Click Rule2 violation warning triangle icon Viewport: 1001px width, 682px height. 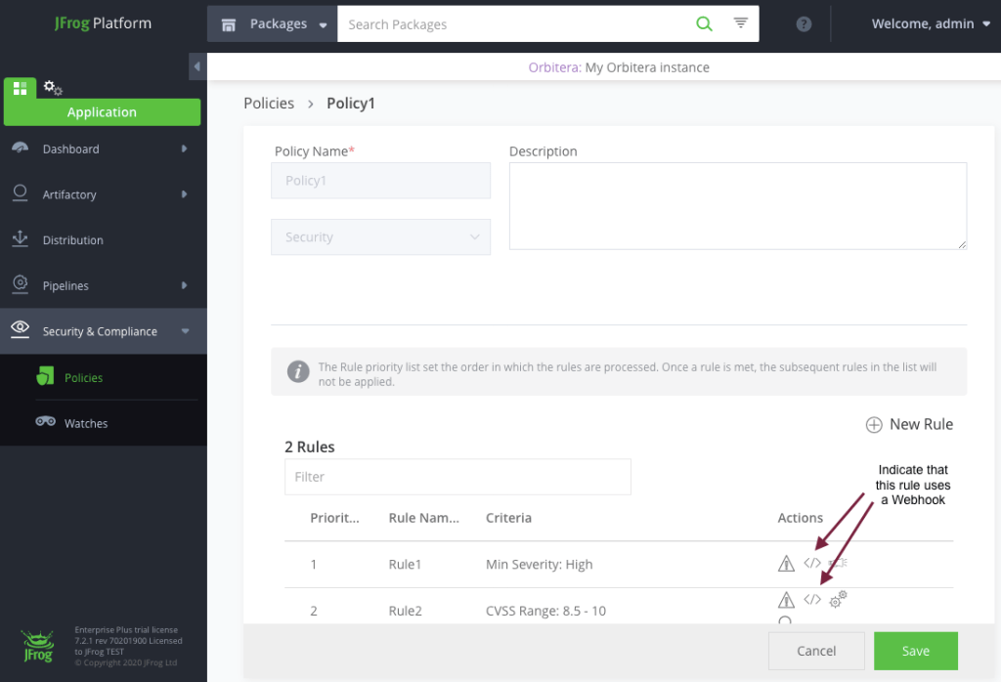786,600
